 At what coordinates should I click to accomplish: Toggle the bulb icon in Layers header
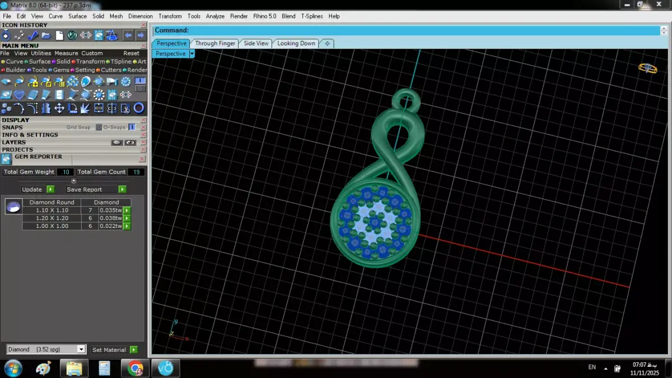click(x=117, y=142)
